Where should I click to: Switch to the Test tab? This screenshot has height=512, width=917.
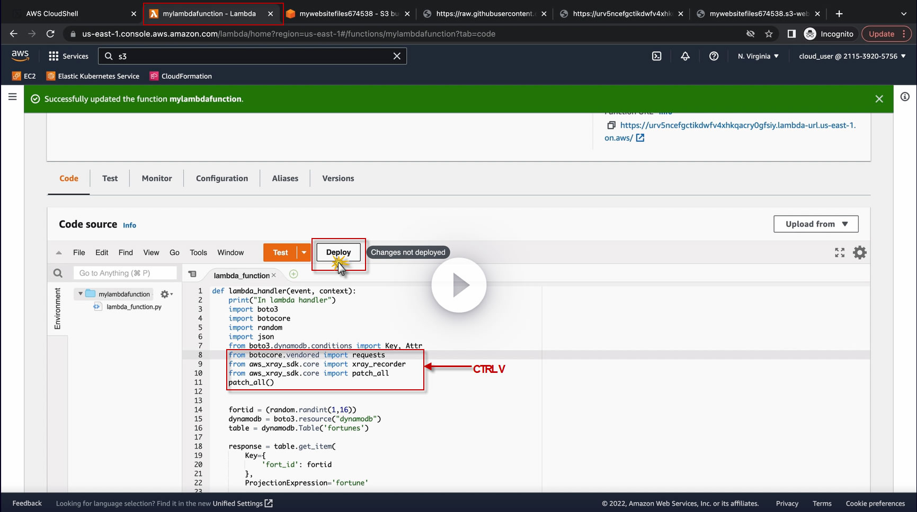click(110, 178)
